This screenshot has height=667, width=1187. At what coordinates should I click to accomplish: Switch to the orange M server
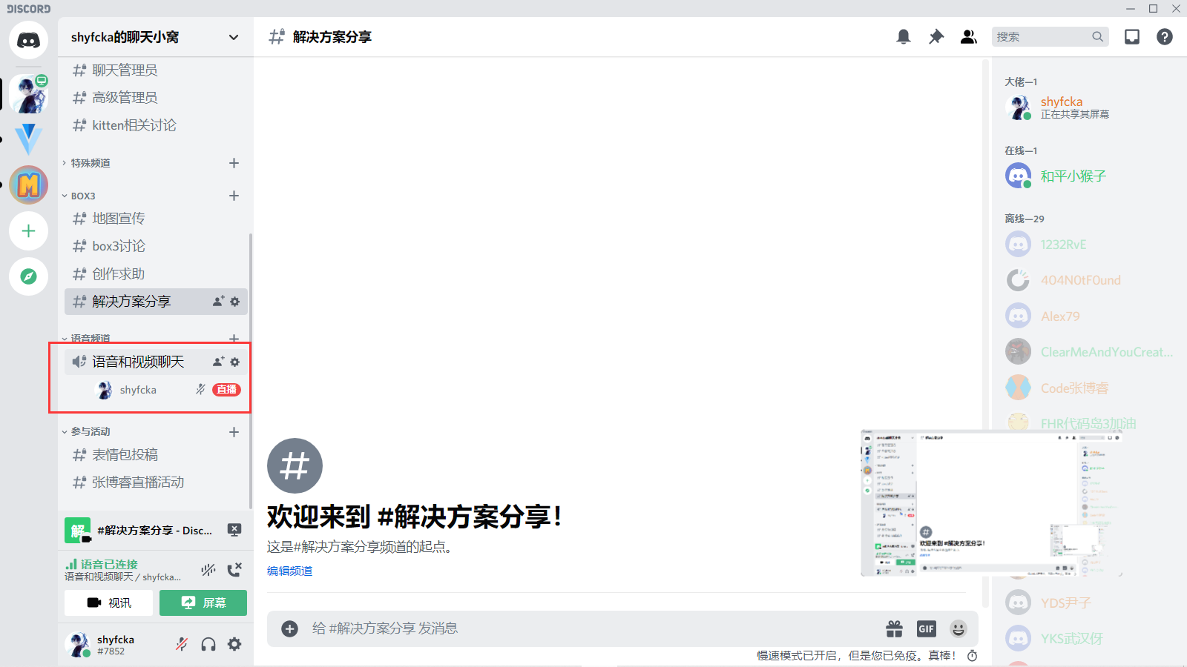(x=29, y=185)
